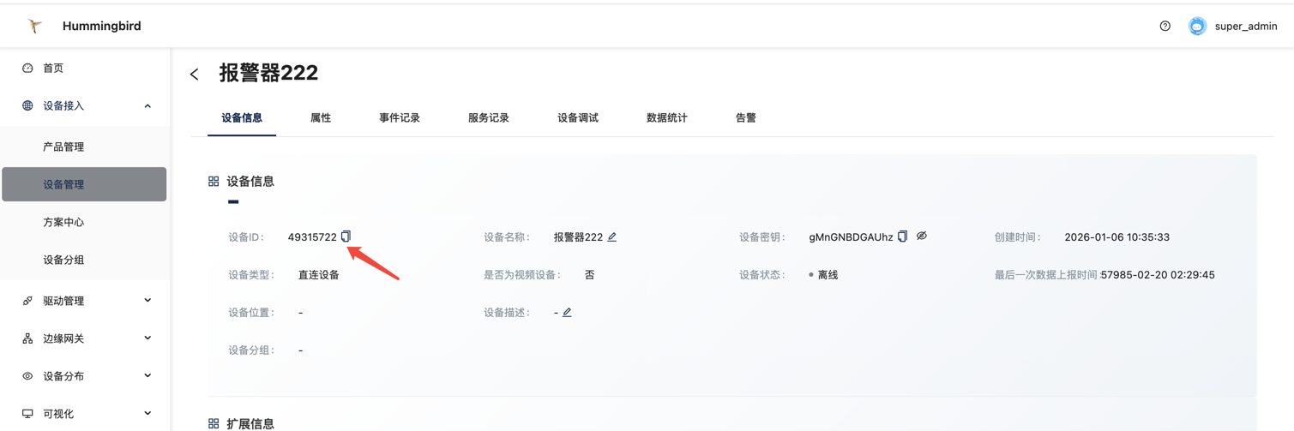Edit the device description field
This screenshot has width=1294, height=431.
pos(567,312)
